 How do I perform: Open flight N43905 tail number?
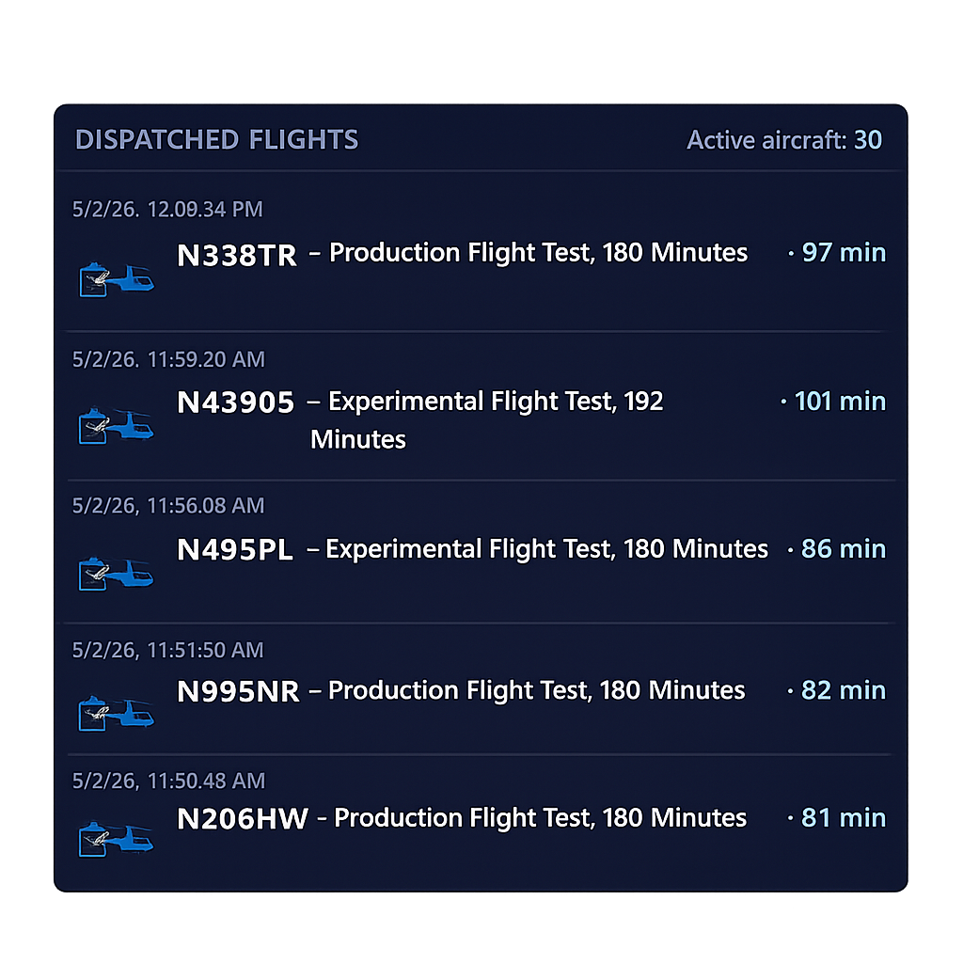(x=235, y=403)
